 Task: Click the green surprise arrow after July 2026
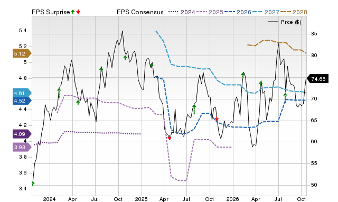(285, 97)
